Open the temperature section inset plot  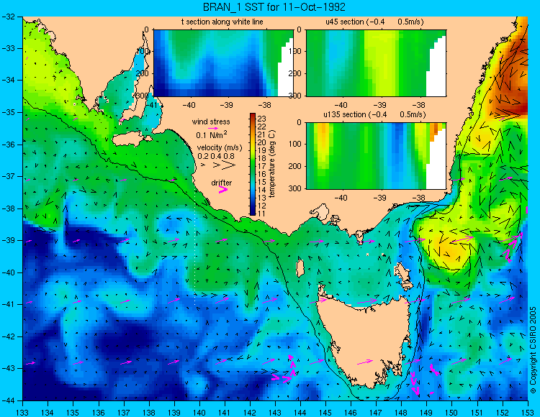point(223,63)
